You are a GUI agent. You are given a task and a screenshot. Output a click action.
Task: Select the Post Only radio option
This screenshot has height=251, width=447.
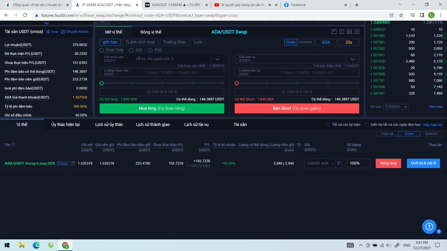click(x=102, y=50)
